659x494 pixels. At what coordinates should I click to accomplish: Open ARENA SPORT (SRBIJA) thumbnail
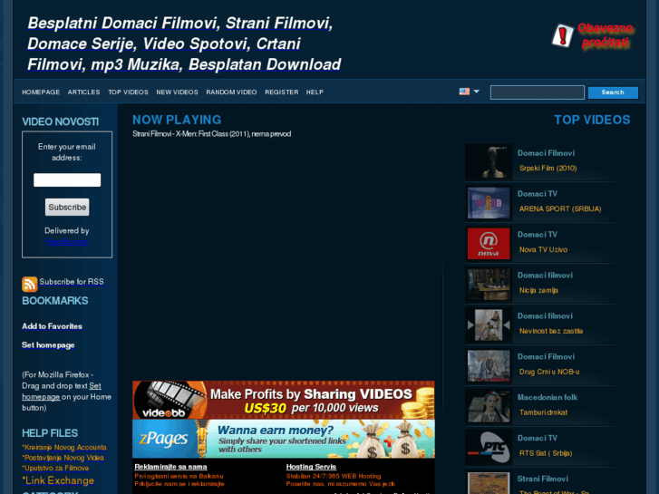[x=489, y=203]
